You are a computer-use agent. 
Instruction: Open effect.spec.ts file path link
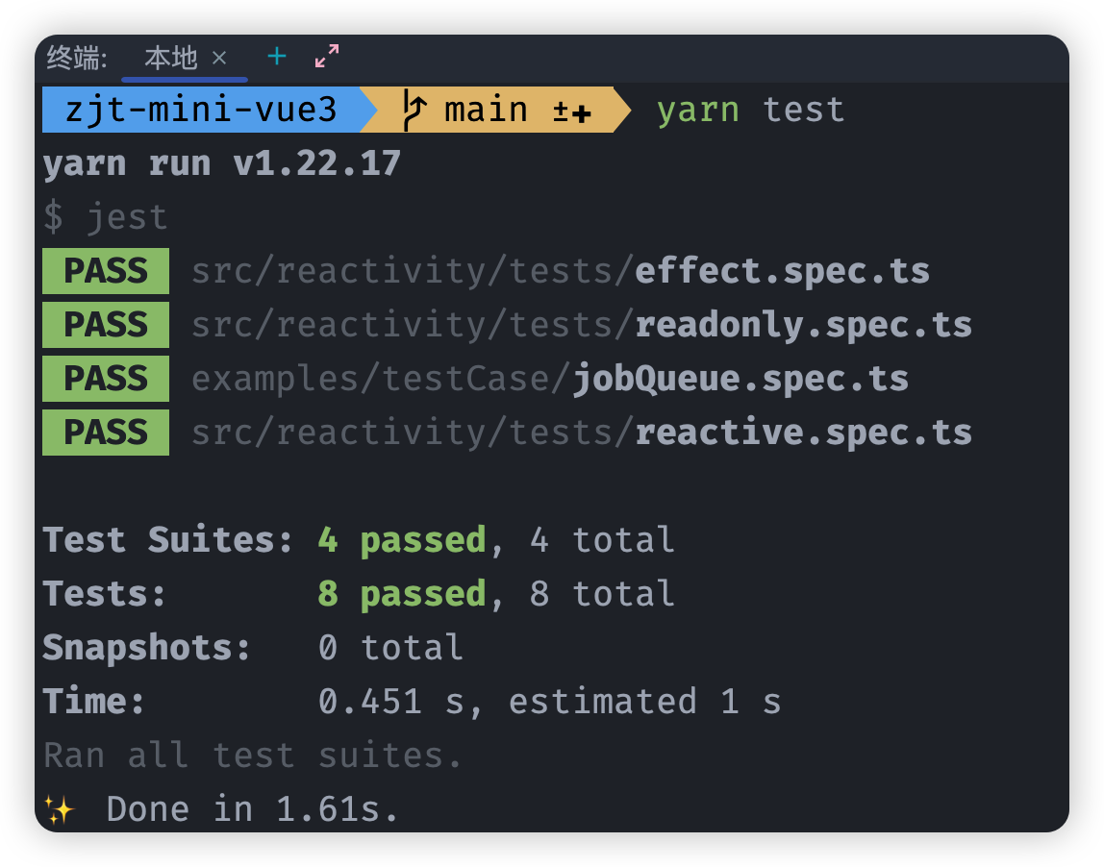(561, 271)
